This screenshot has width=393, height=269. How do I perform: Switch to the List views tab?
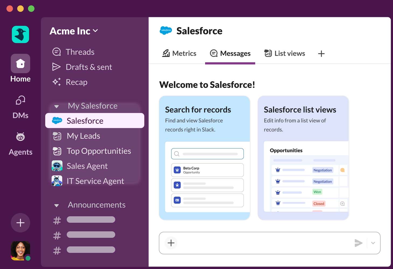[x=285, y=54]
